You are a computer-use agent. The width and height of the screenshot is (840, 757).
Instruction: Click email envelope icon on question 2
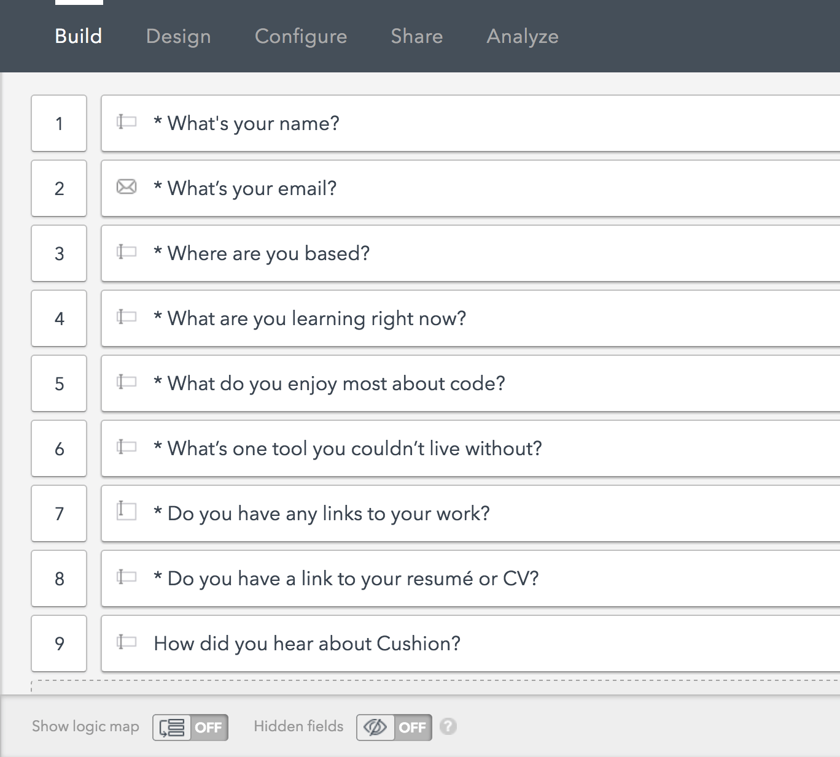coord(126,186)
